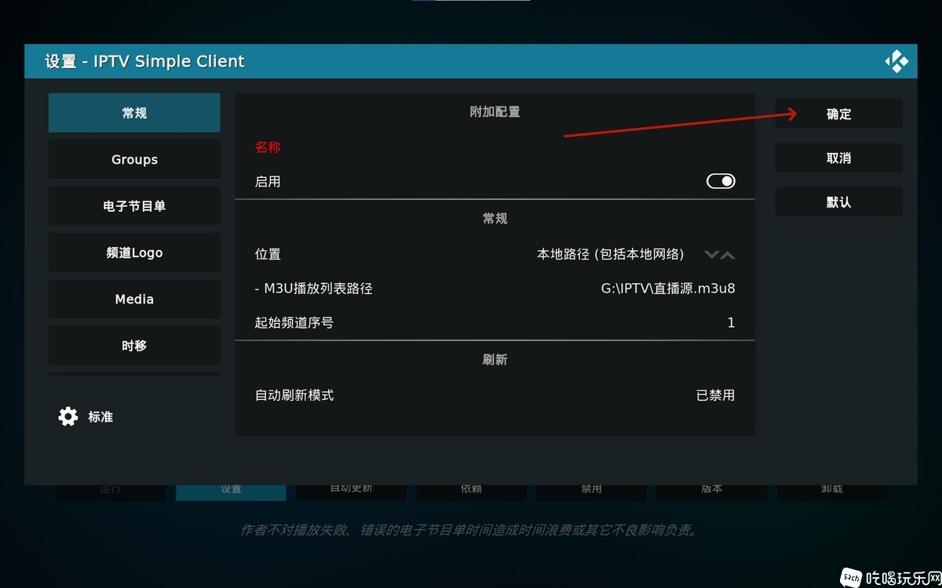Edit the 名称 field
The height and width of the screenshot is (588, 942).
(495, 147)
